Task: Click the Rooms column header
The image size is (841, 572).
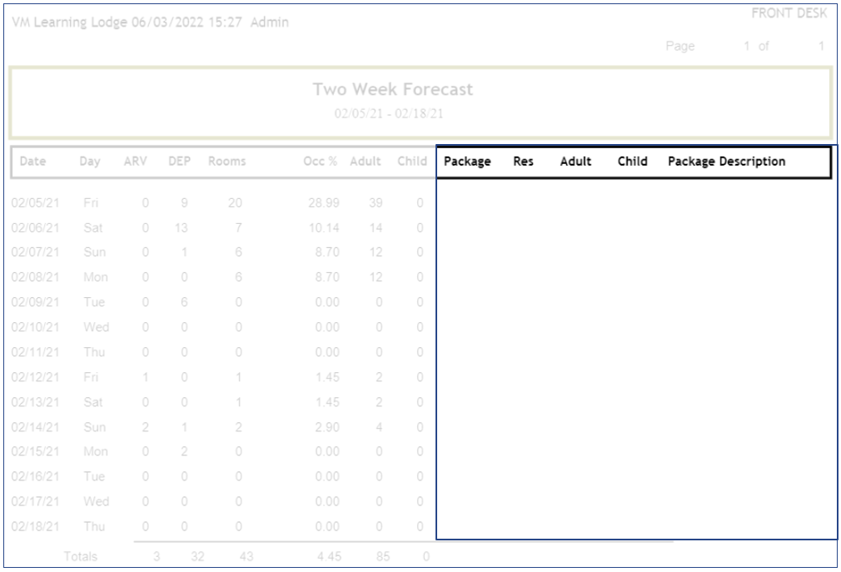Action: click(227, 162)
